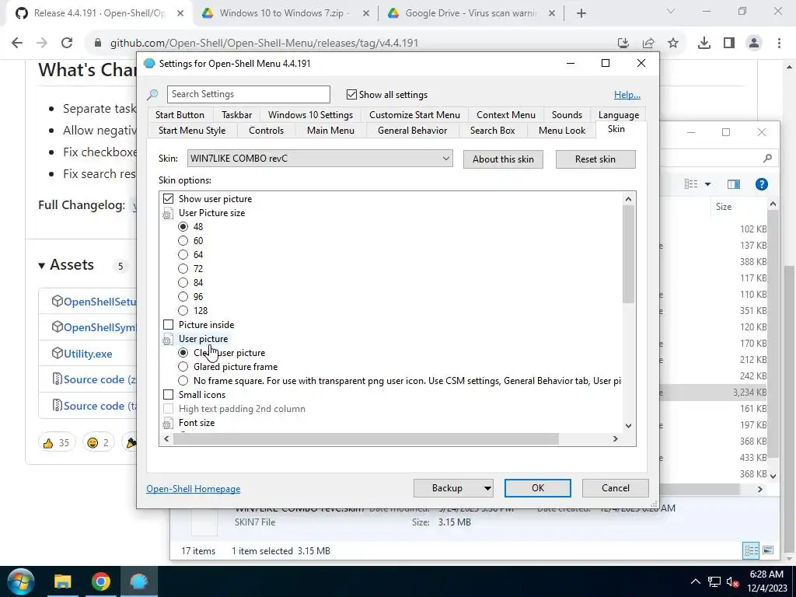
Task: Choose the No frame square option
Action: 183,380
